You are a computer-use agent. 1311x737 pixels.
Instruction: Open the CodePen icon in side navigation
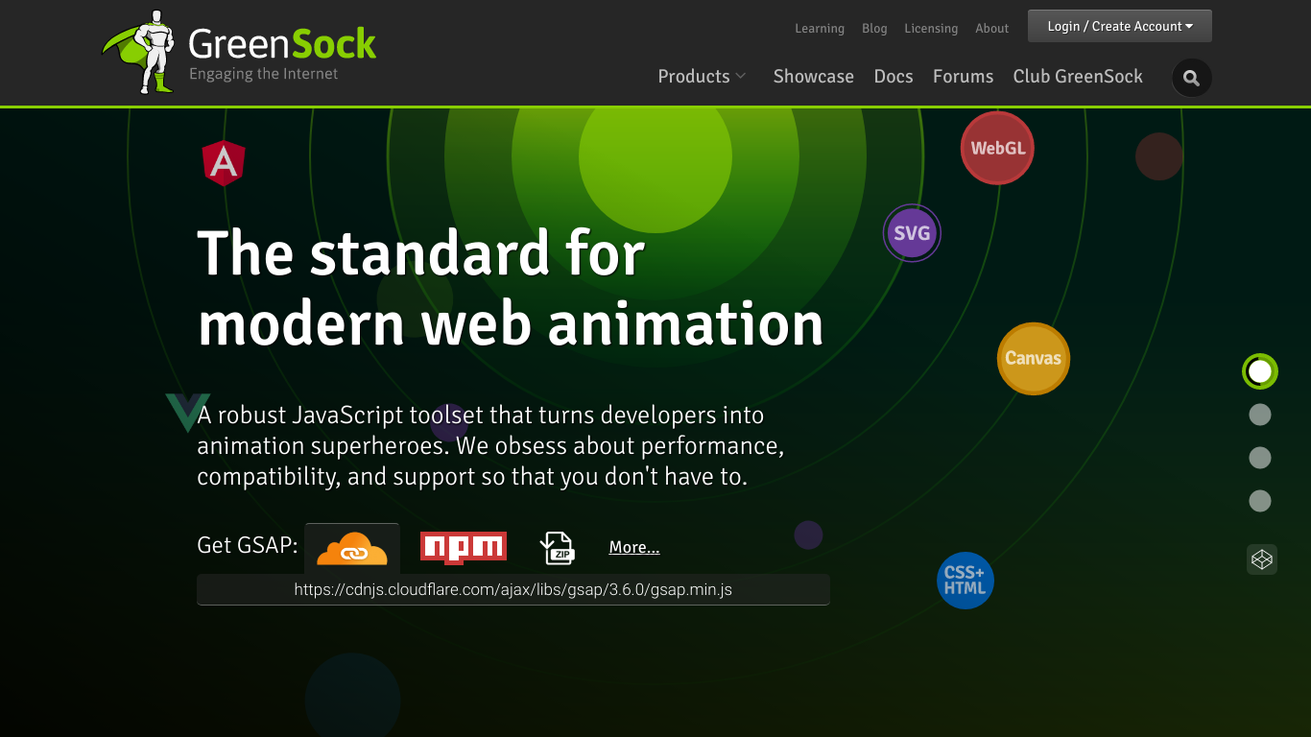1262,559
